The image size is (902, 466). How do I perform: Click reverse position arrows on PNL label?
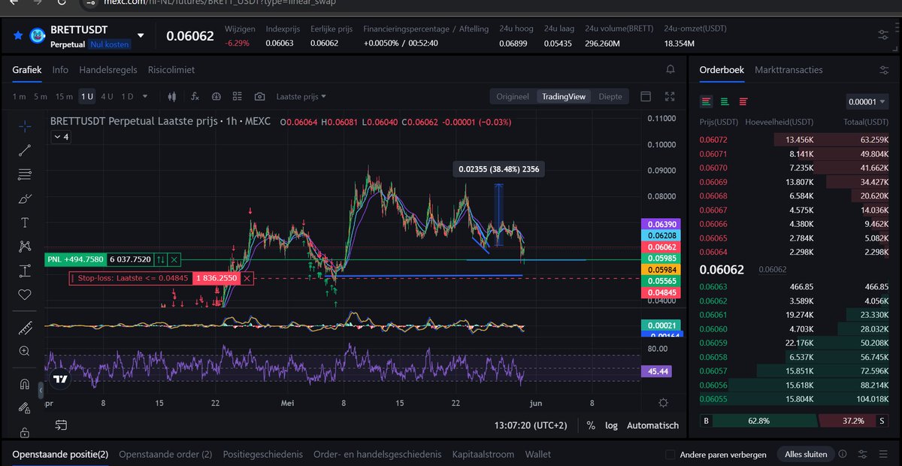[x=160, y=259]
